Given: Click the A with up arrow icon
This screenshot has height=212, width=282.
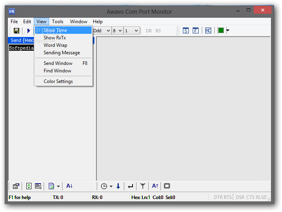Looking at the screenshot, I should [155, 186].
